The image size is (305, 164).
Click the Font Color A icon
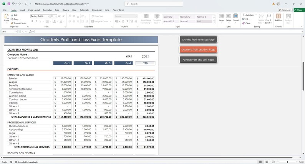tap(61, 21)
